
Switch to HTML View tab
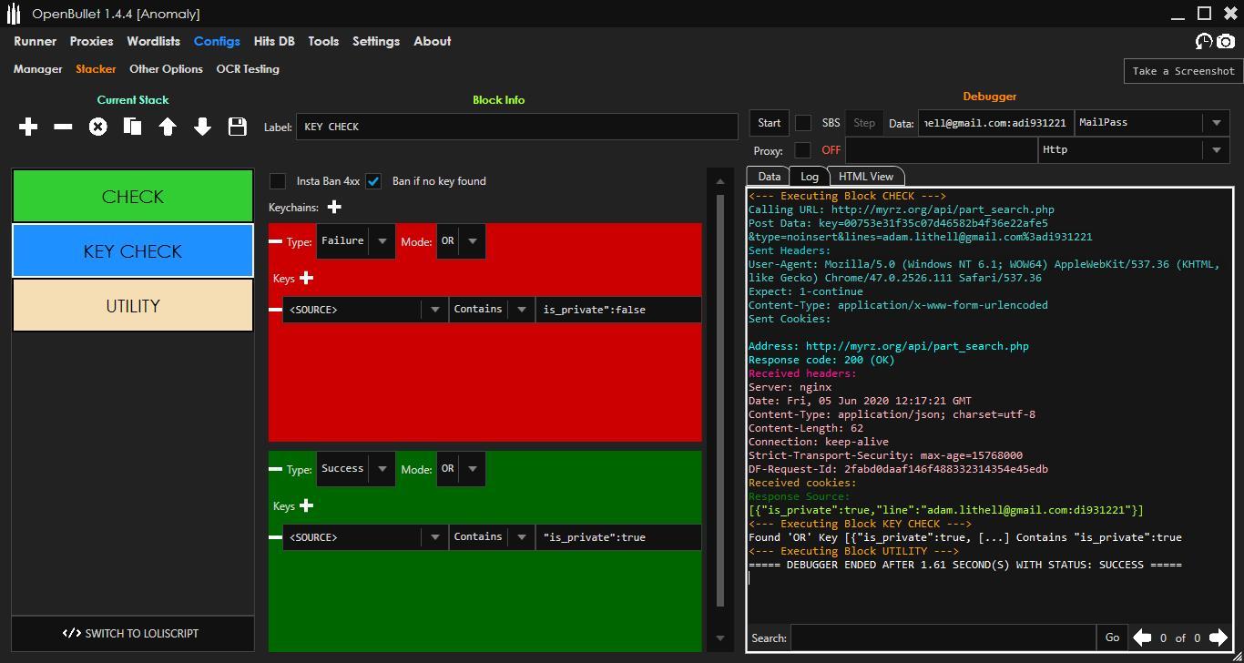(x=866, y=177)
